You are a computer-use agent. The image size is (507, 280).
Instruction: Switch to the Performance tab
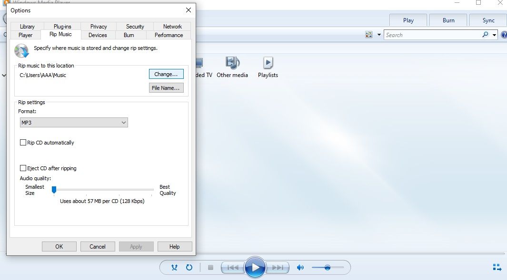[x=169, y=35]
